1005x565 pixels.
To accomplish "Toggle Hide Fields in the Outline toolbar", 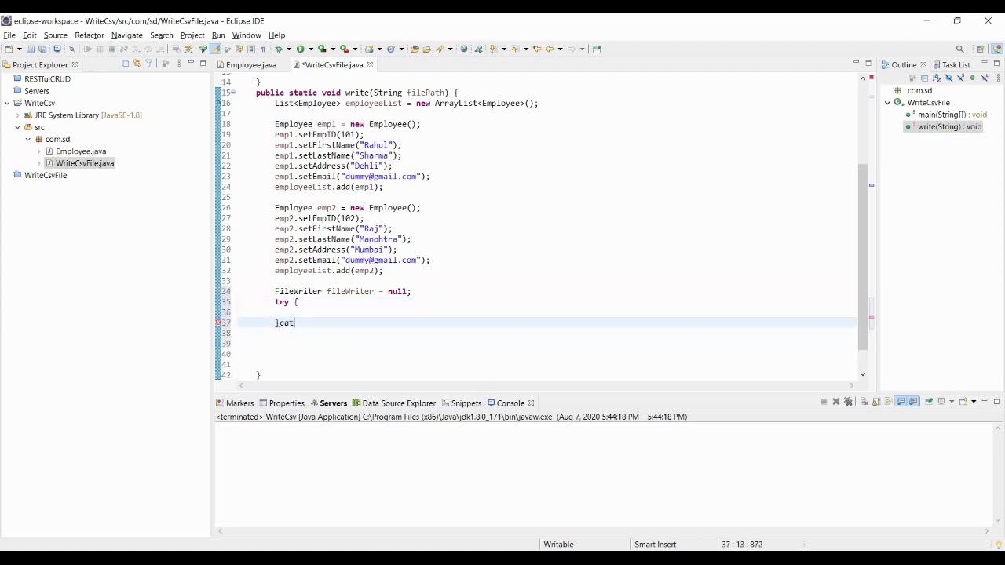I will [948, 78].
